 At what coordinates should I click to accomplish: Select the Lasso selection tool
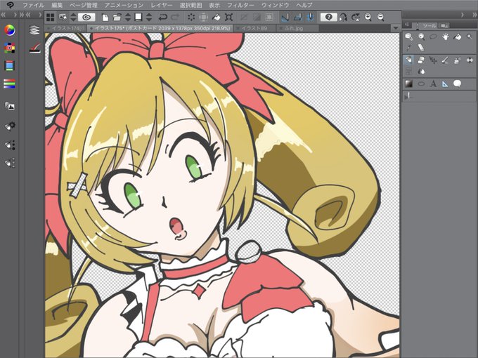[x=433, y=37]
